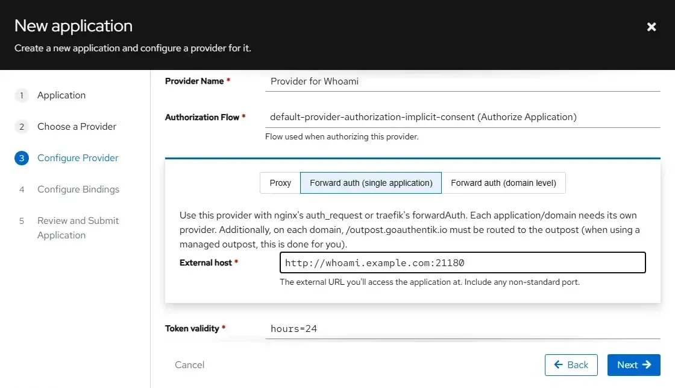
Task: Click the External host label
Action: click(206, 262)
